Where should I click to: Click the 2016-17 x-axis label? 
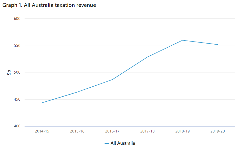[x=112, y=131]
